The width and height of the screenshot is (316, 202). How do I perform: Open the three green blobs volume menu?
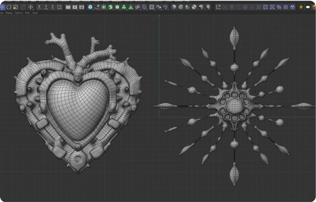click(124, 7)
